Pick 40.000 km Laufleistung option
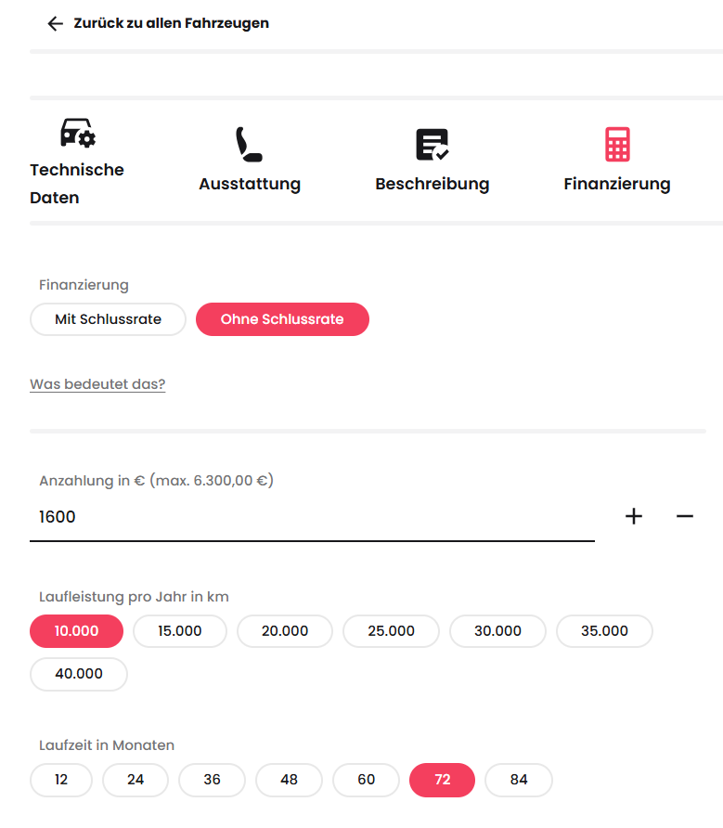 coord(79,674)
